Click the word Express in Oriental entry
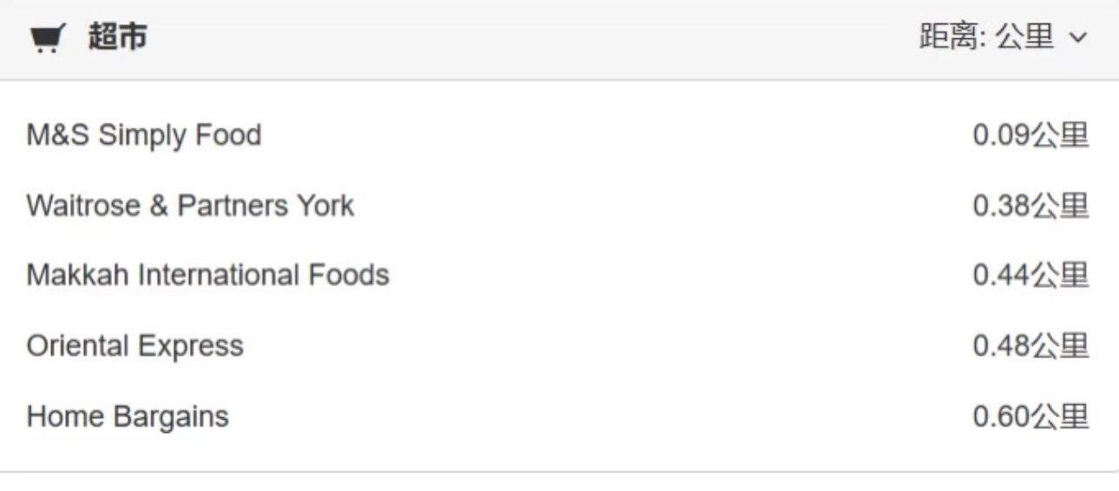The width and height of the screenshot is (1119, 491). (191, 346)
